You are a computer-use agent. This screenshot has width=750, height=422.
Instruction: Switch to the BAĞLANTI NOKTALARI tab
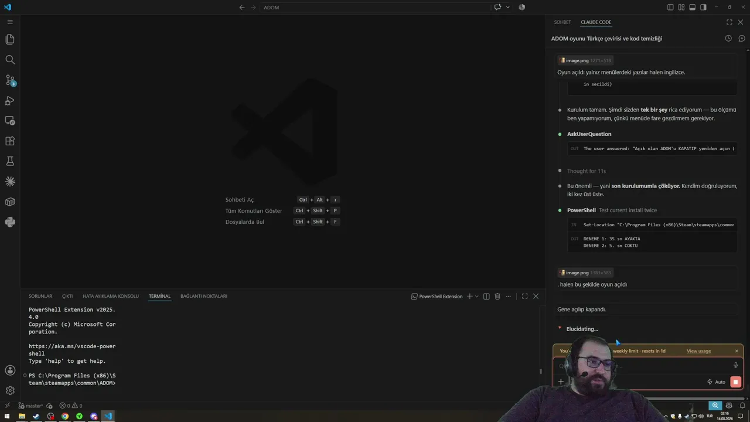(x=204, y=297)
